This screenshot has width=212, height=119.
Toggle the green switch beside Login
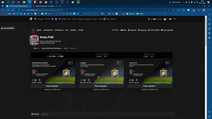[x=154, y=19]
